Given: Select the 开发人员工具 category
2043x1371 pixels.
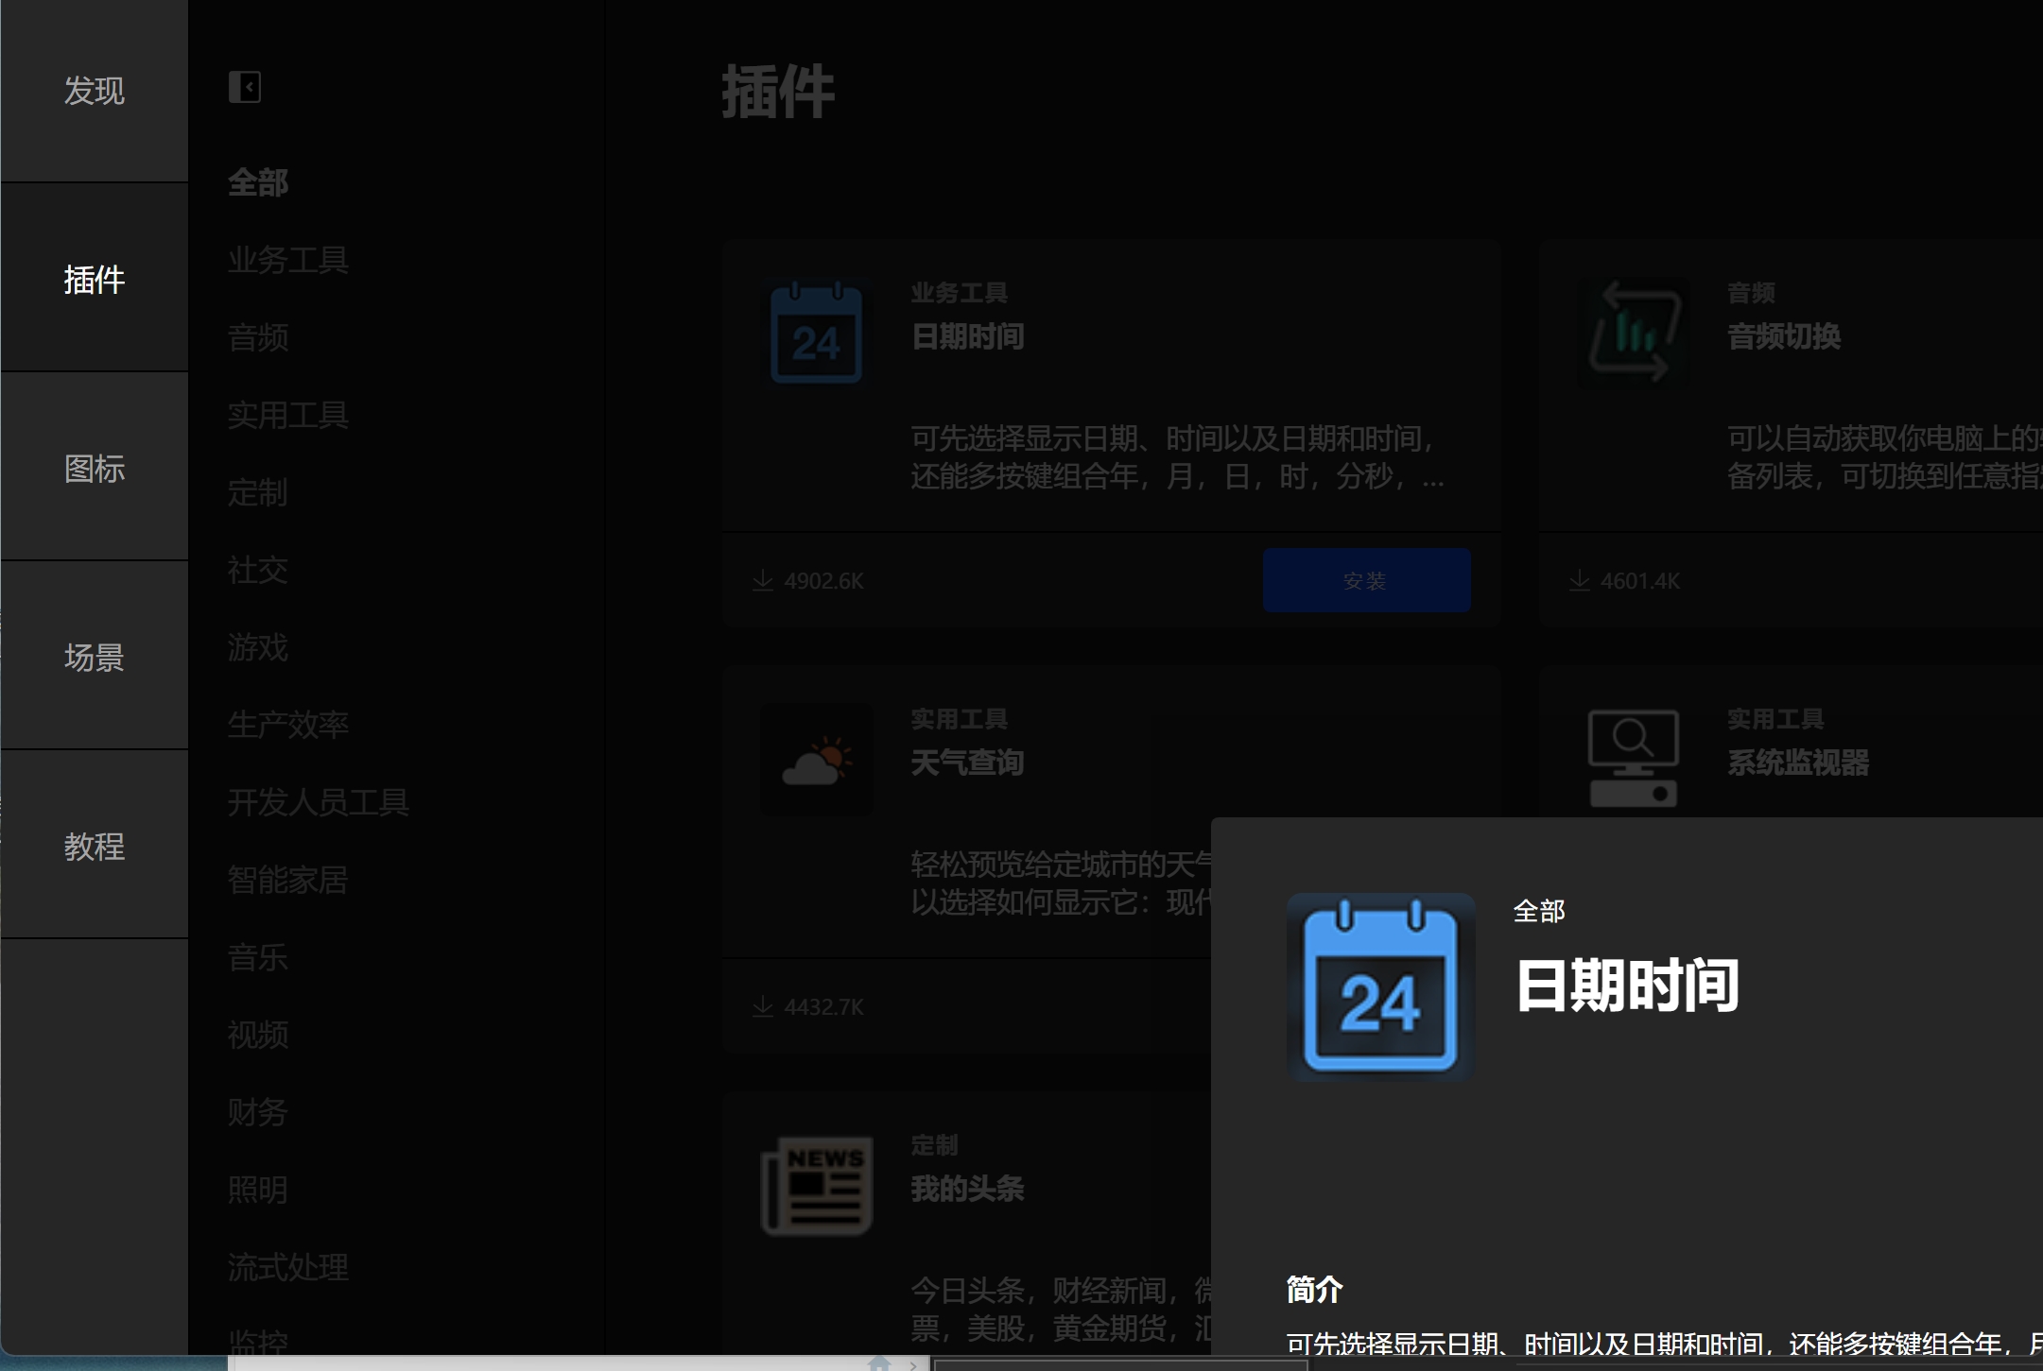Looking at the screenshot, I should pos(319,802).
